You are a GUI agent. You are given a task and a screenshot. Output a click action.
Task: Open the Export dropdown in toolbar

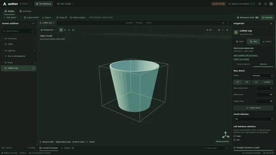point(47,17)
